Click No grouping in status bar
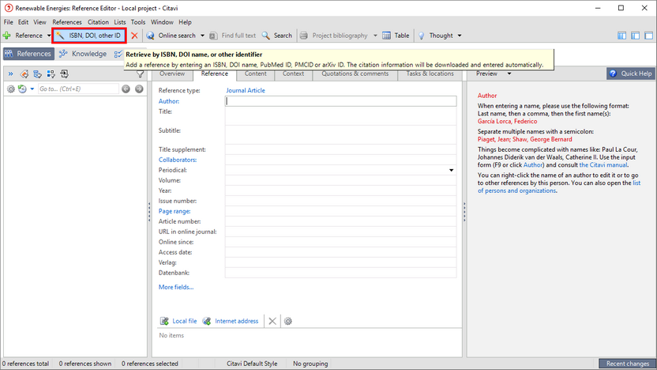This screenshot has height=370, width=657. (x=310, y=364)
